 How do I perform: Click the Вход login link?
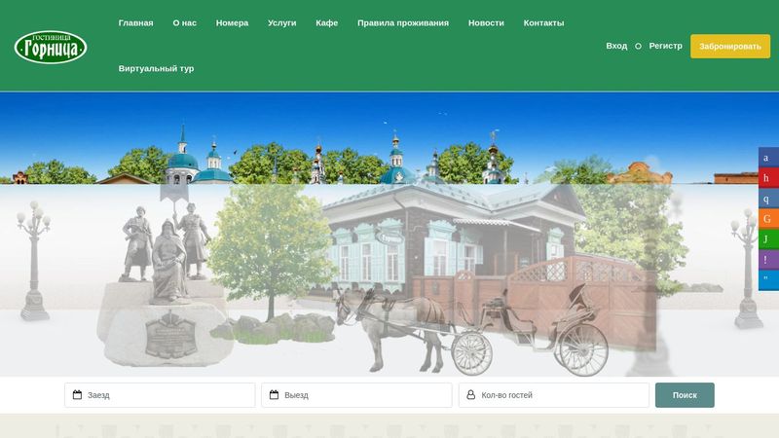tap(616, 46)
